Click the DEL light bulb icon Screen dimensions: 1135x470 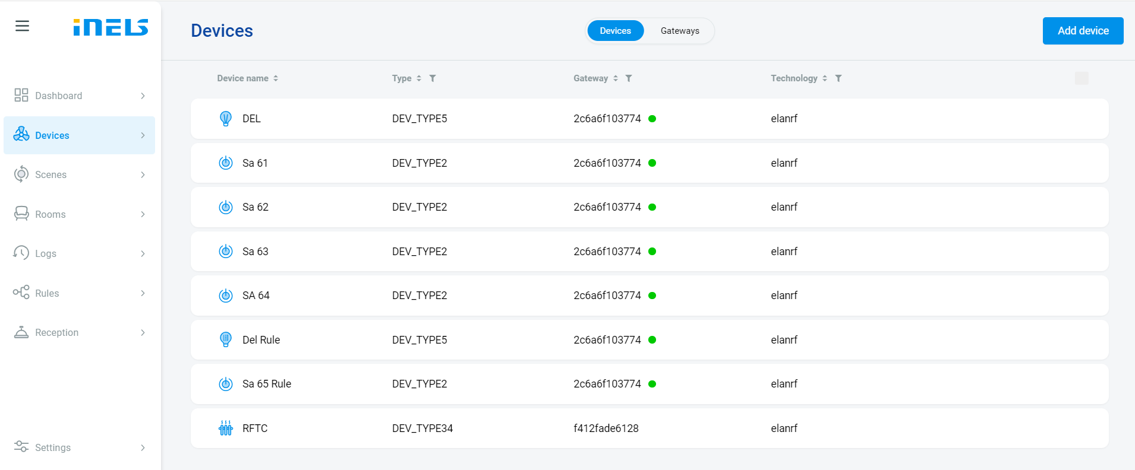[x=226, y=119]
